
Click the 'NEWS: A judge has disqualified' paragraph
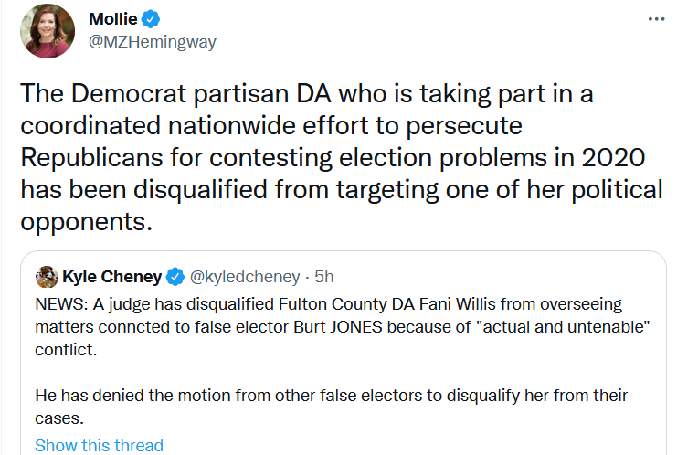(342, 327)
